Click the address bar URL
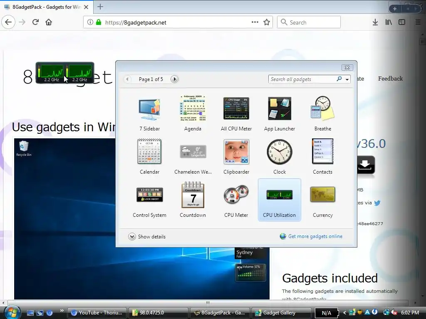Viewport: 426px width, 319px height. coord(136,22)
